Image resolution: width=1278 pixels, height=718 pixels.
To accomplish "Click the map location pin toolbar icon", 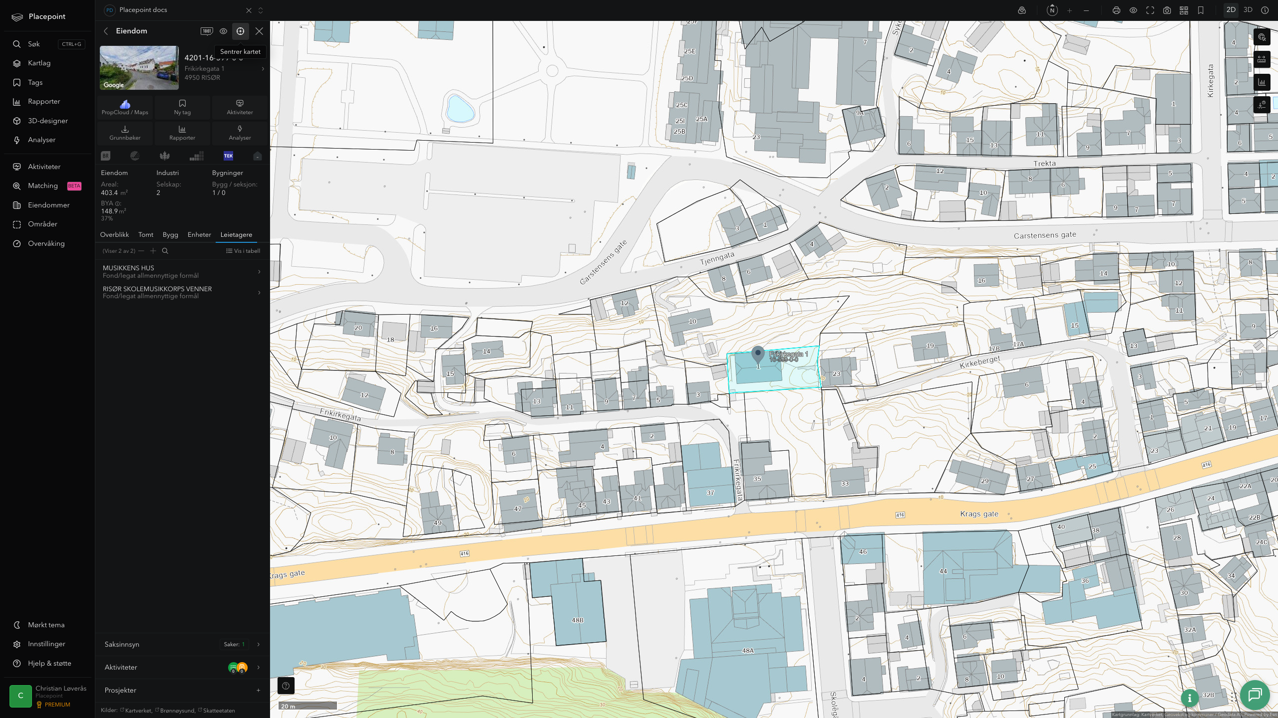I will coord(1022,10).
